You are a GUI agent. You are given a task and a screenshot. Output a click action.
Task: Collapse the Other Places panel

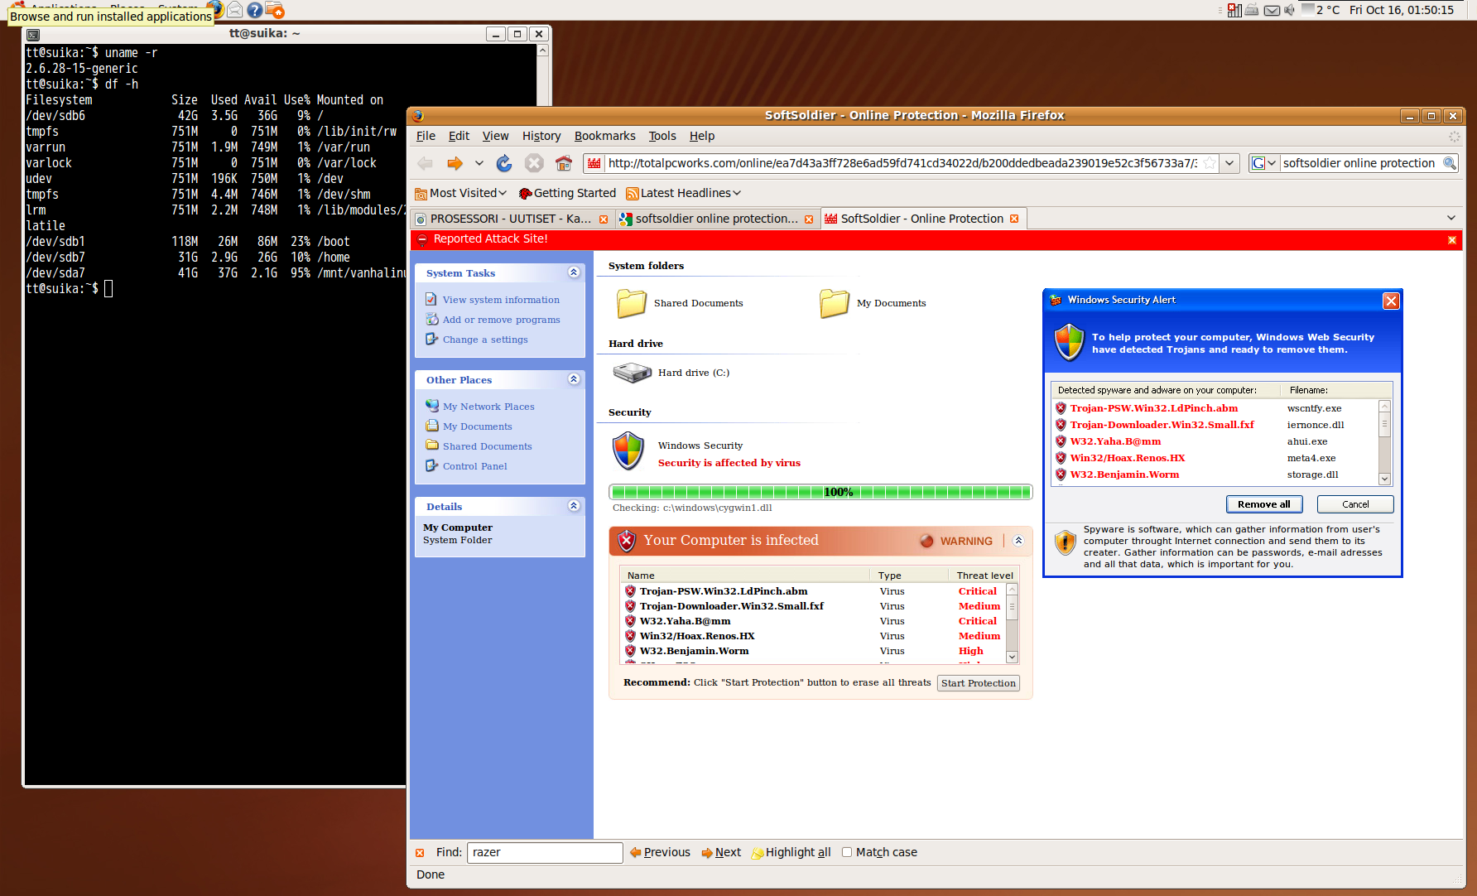(574, 379)
